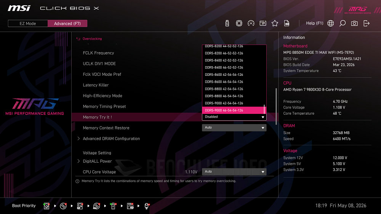Go back using the Overclocking back-arrow icon
381x214 pixels.
[78, 38]
